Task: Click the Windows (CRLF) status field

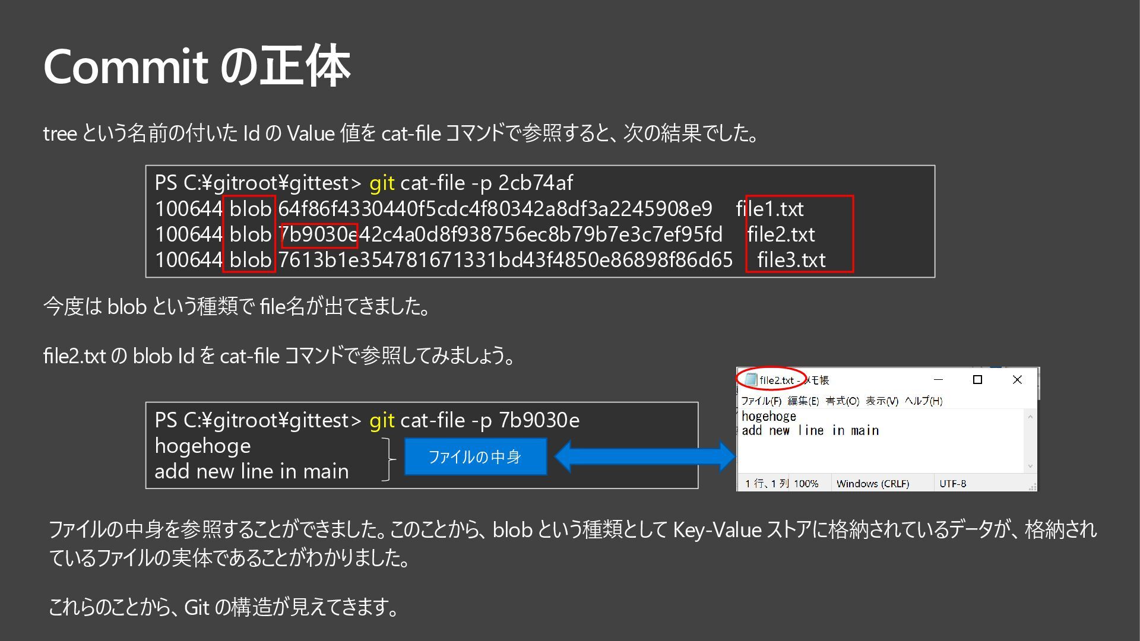Action: [x=872, y=484]
